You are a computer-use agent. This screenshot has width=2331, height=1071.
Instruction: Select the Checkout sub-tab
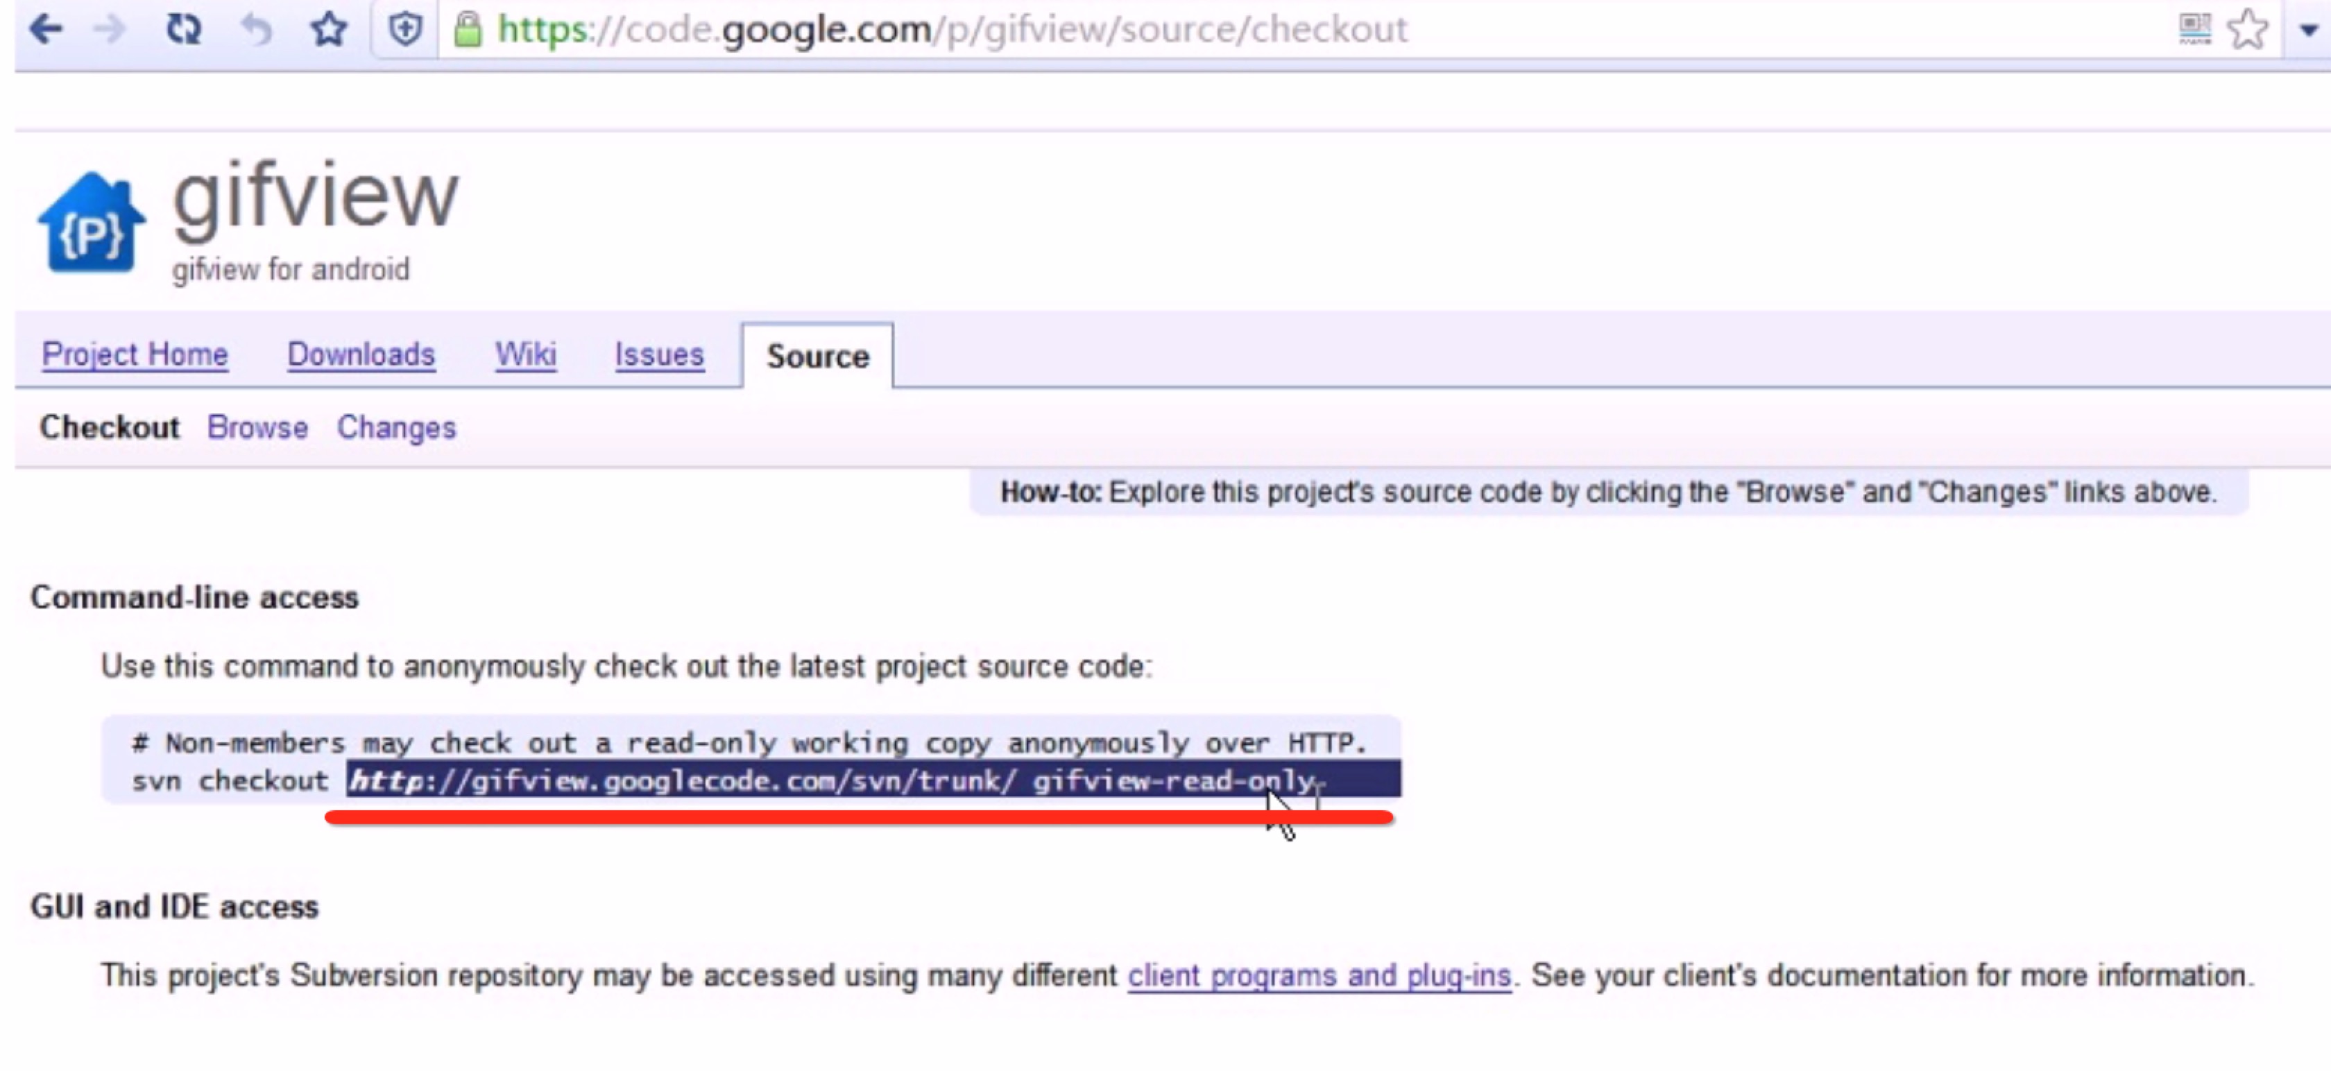[x=110, y=427]
